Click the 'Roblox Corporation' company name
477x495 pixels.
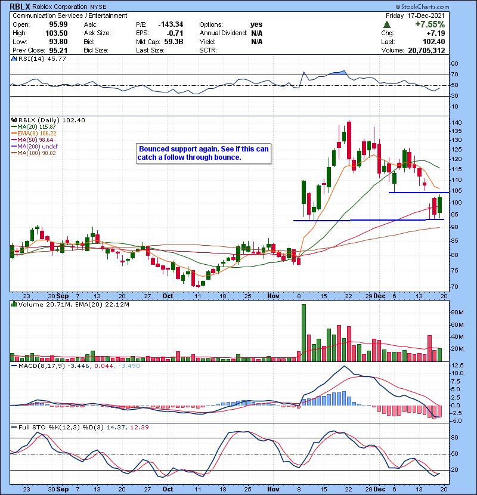point(60,7)
